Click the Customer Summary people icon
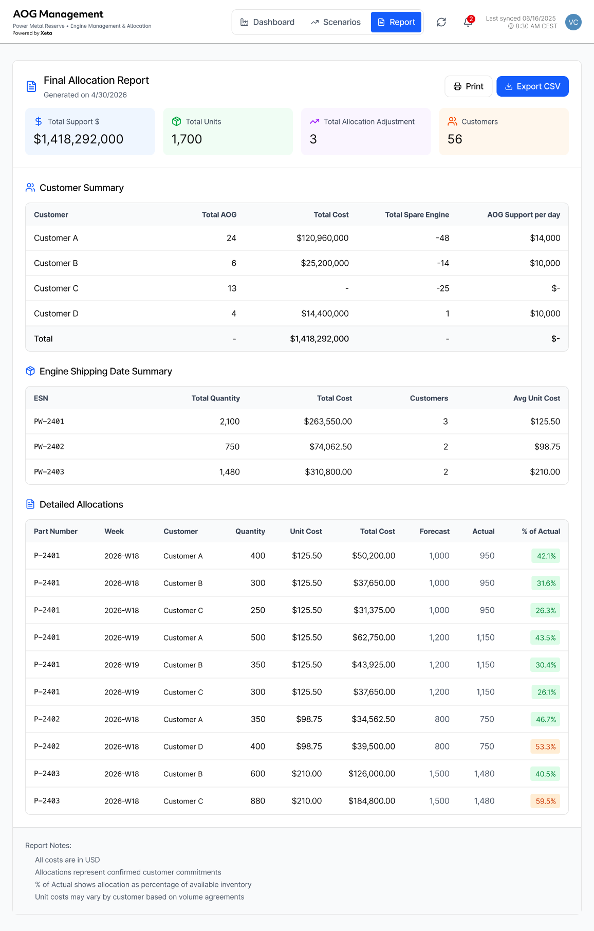 click(x=30, y=188)
